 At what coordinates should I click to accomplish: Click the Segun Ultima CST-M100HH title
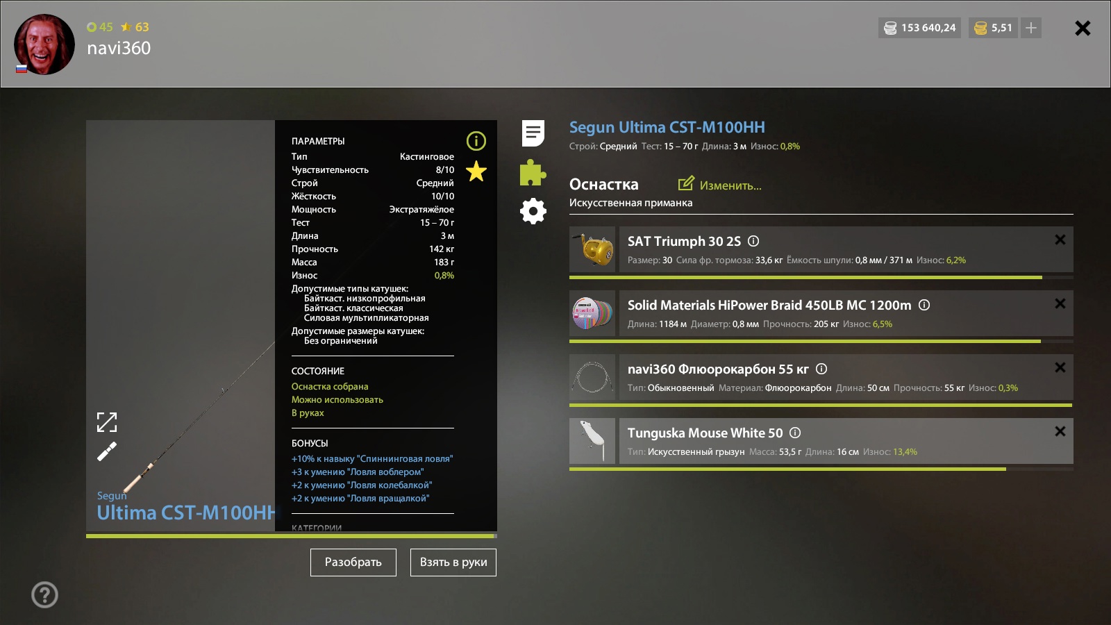(x=667, y=127)
